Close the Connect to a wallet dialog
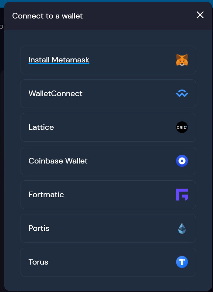Viewport: 213px width, 292px height. 200,15
